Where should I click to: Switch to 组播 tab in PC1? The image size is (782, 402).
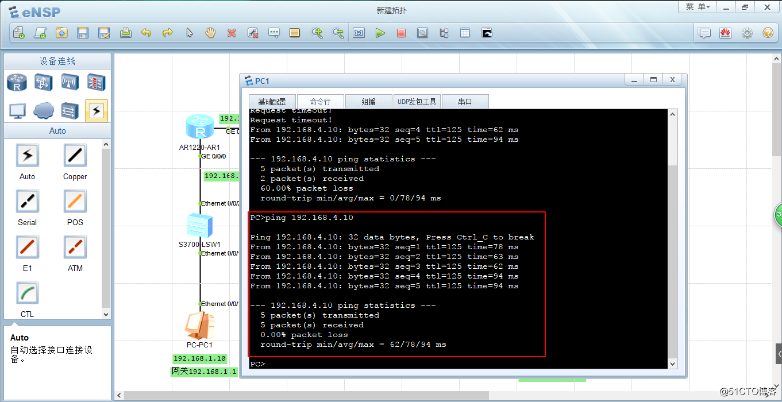click(x=369, y=102)
